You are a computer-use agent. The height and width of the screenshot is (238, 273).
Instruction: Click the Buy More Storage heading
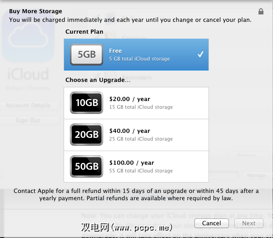(36, 11)
